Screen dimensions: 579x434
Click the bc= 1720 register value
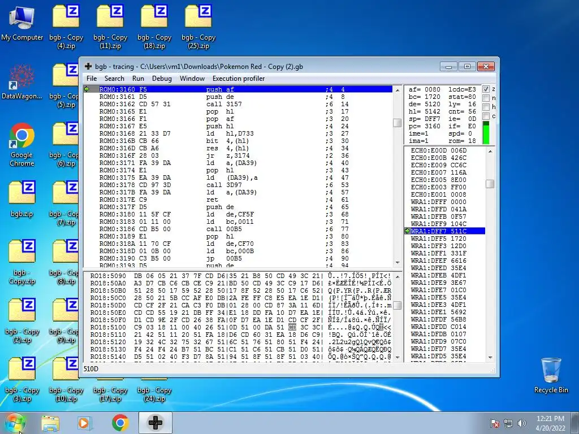coord(424,97)
